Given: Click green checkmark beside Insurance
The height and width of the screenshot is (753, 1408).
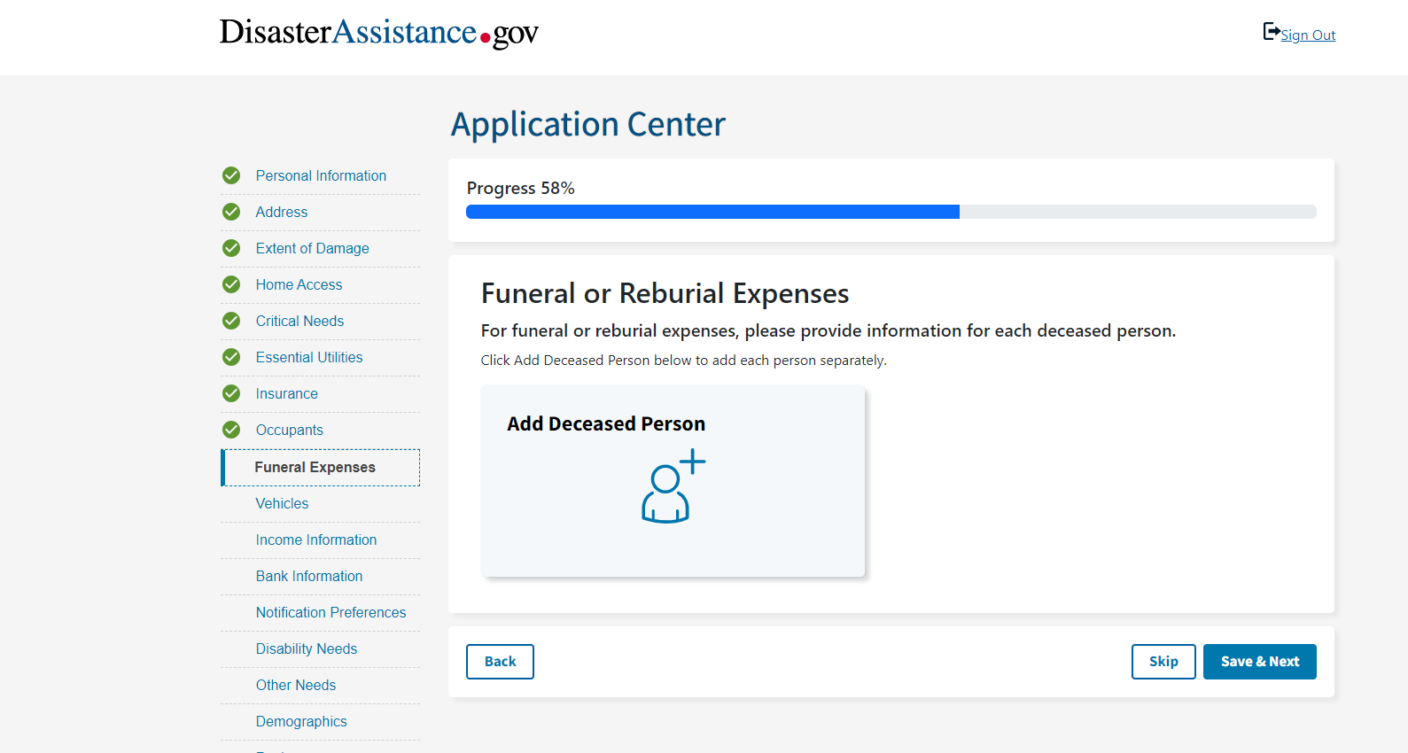Looking at the screenshot, I should [231, 393].
